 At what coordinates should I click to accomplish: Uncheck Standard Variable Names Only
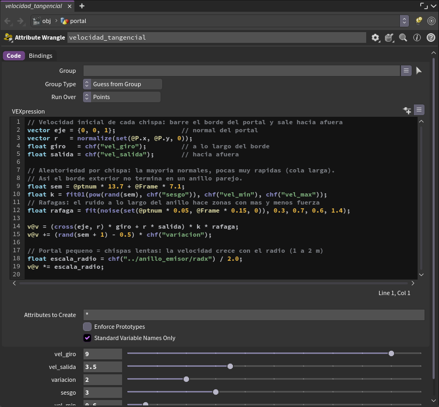pyautogui.click(x=87, y=338)
